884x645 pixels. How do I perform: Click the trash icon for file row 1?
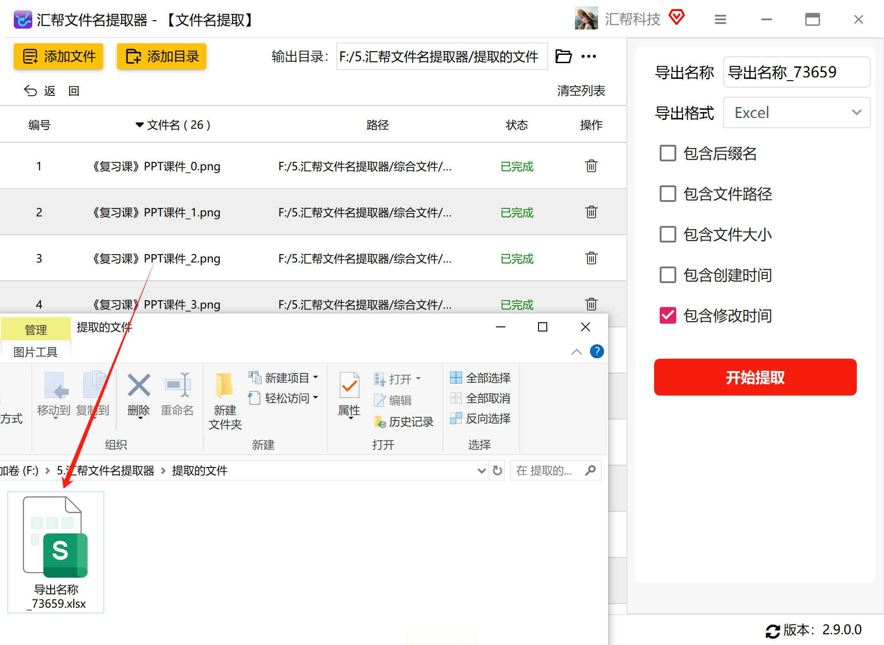591,166
